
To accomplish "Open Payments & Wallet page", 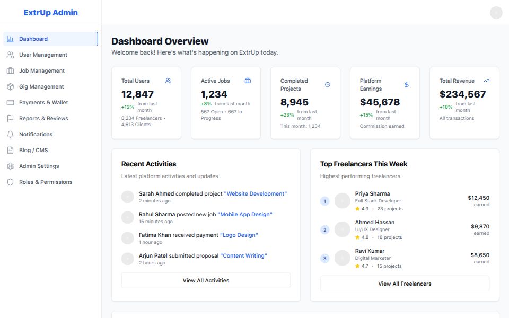I will tap(51, 102).
